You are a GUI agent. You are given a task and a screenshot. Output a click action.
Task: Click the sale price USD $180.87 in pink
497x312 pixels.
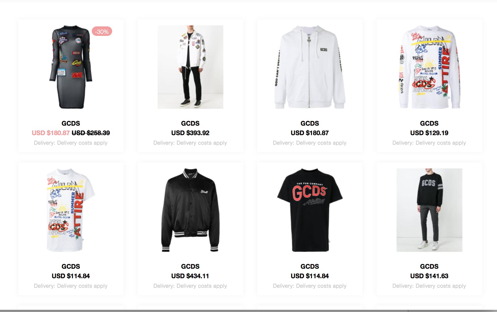(51, 133)
